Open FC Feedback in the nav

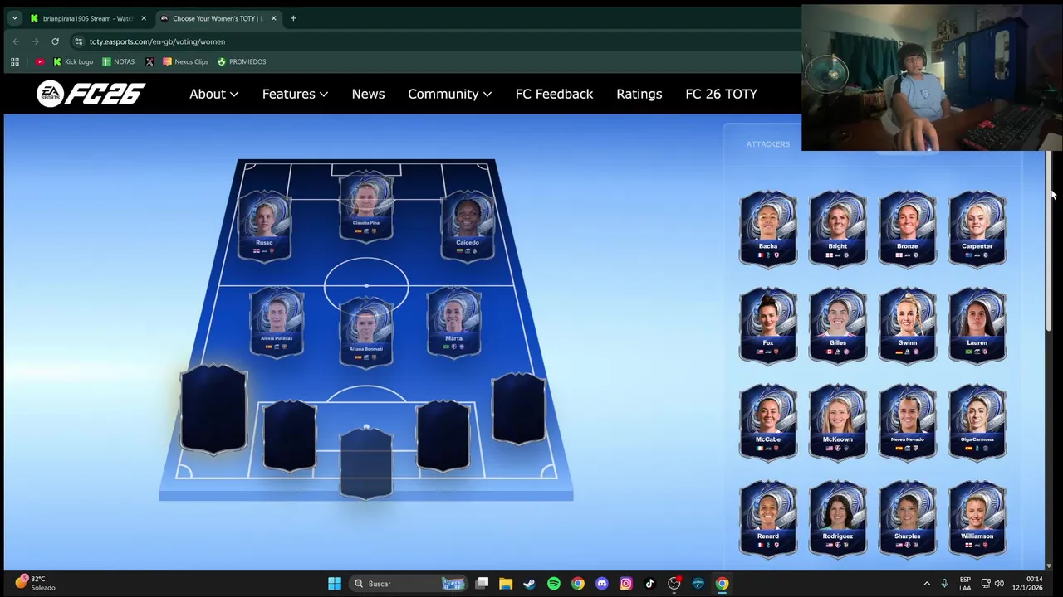[554, 94]
